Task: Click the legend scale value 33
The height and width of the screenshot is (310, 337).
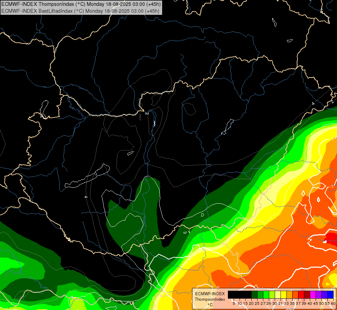Action: (x=286, y=303)
